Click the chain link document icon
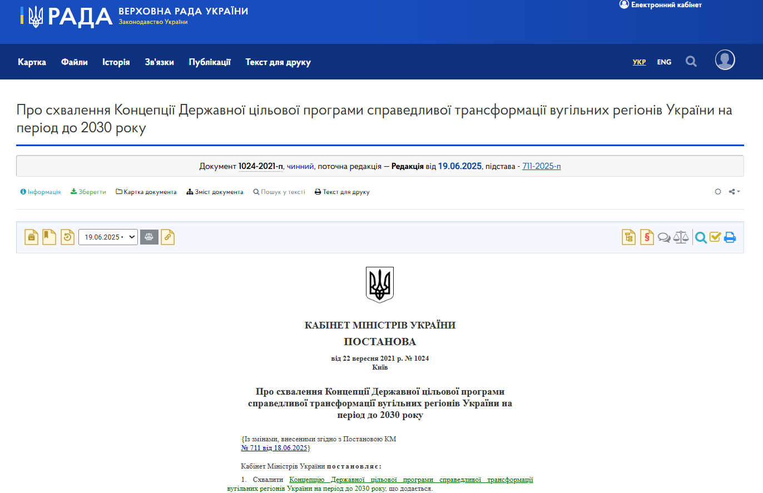 pyautogui.click(x=167, y=237)
